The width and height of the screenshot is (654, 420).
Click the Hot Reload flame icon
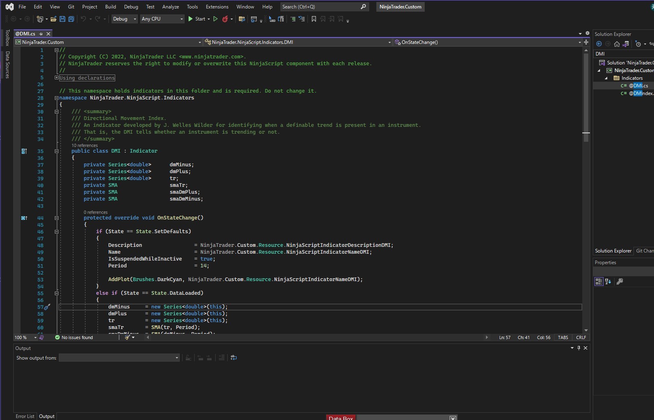point(225,19)
